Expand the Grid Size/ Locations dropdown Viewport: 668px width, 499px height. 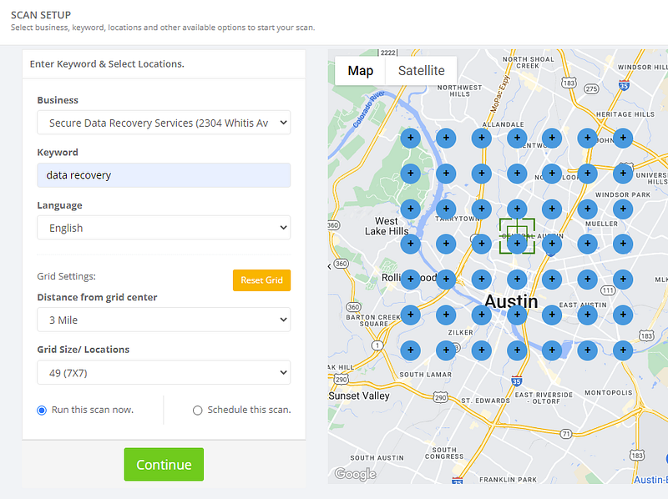tap(164, 372)
